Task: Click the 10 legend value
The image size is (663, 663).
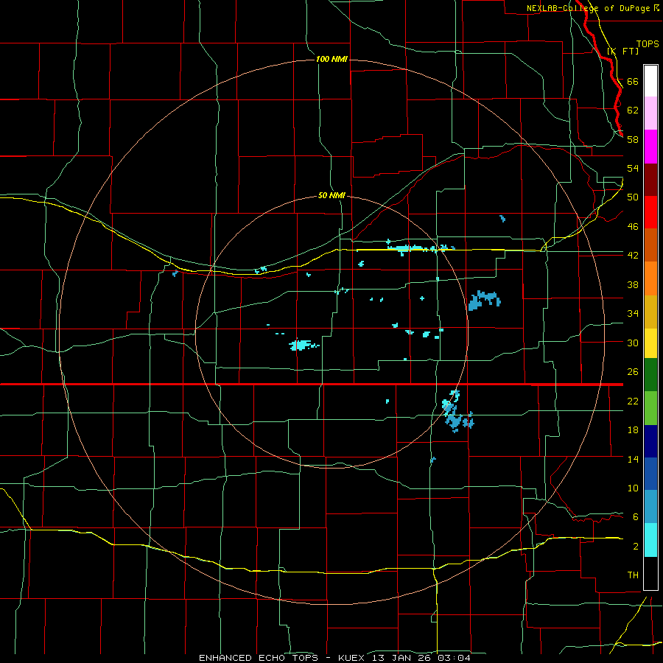Action: tap(633, 488)
